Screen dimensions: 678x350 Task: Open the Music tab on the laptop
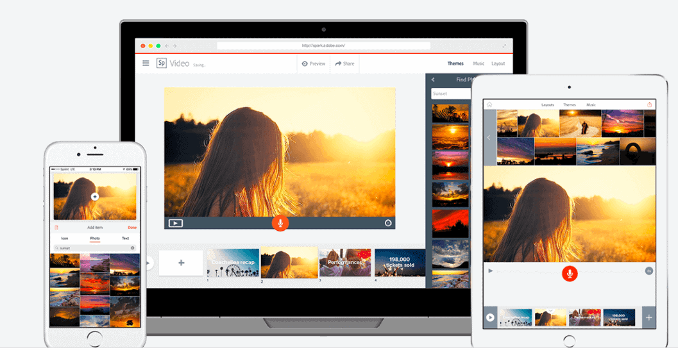[x=479, y=63]
